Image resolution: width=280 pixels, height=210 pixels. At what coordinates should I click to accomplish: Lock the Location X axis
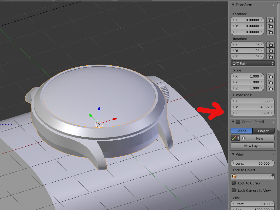pos(271,20)
